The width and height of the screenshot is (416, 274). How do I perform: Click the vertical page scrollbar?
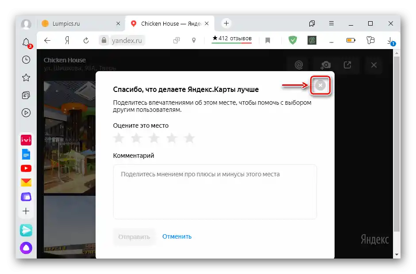pyautogui.click(x=397, y=144)
